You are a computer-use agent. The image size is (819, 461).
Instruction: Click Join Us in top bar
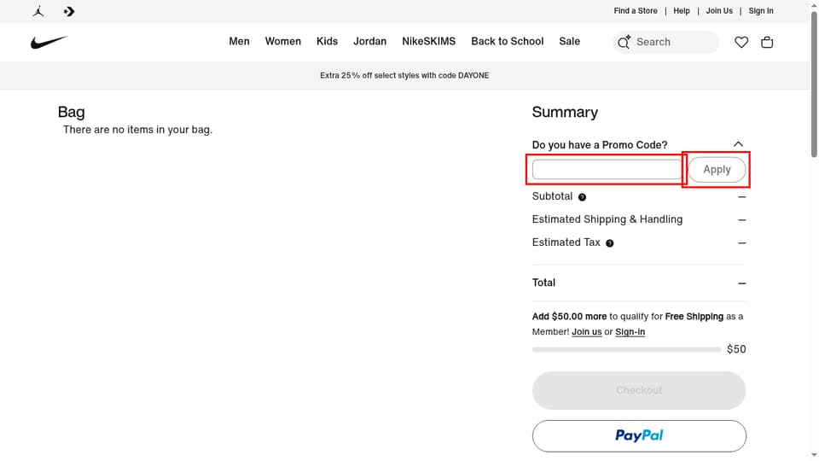click(x=719, y=10)
